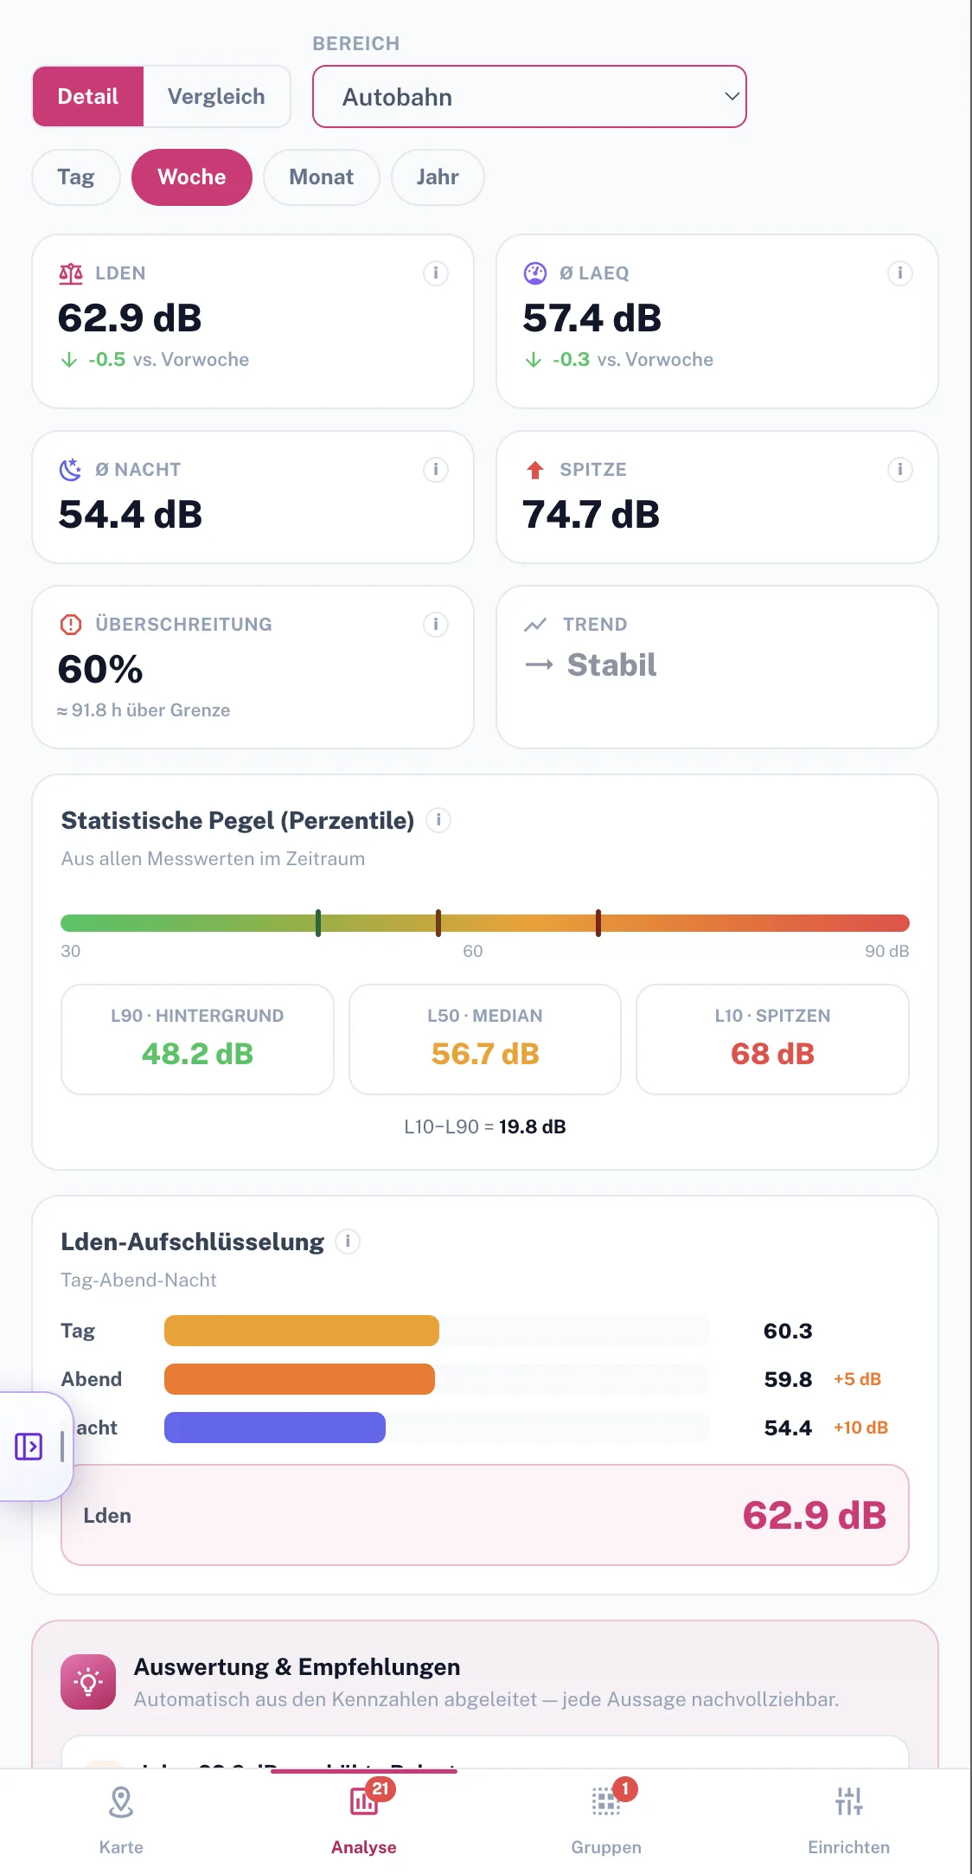This screenshot has width=972, height=1874.
Task: Expand the side panel toggle icon
Action: point(29,1447)
